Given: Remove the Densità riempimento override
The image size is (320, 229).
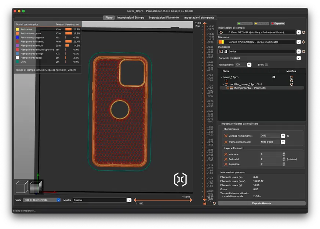Looking at the screenshot, I should pos(226,136).
